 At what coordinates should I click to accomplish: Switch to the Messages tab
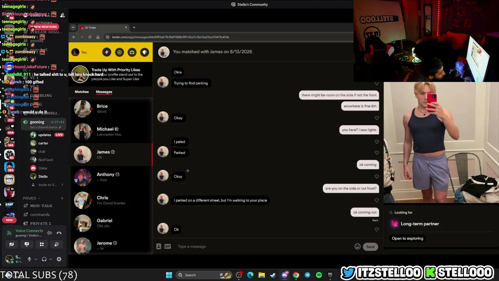pyautogui.click(x=104, y=92)
